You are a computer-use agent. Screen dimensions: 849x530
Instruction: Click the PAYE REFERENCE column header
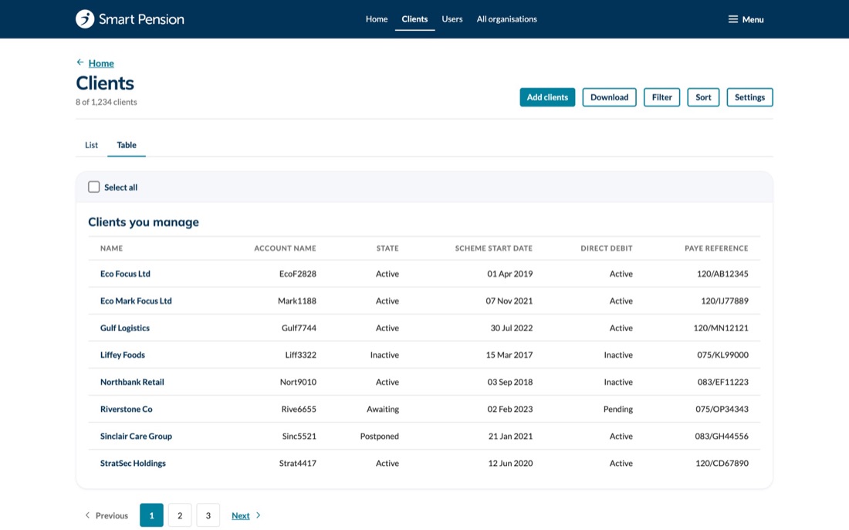point(716,248)
